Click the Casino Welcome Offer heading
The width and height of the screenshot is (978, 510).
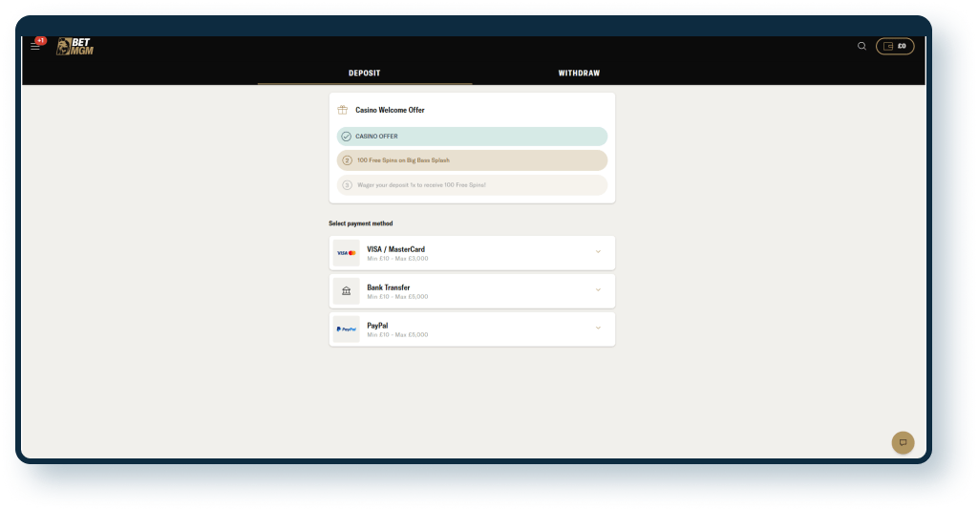[390, 110]
